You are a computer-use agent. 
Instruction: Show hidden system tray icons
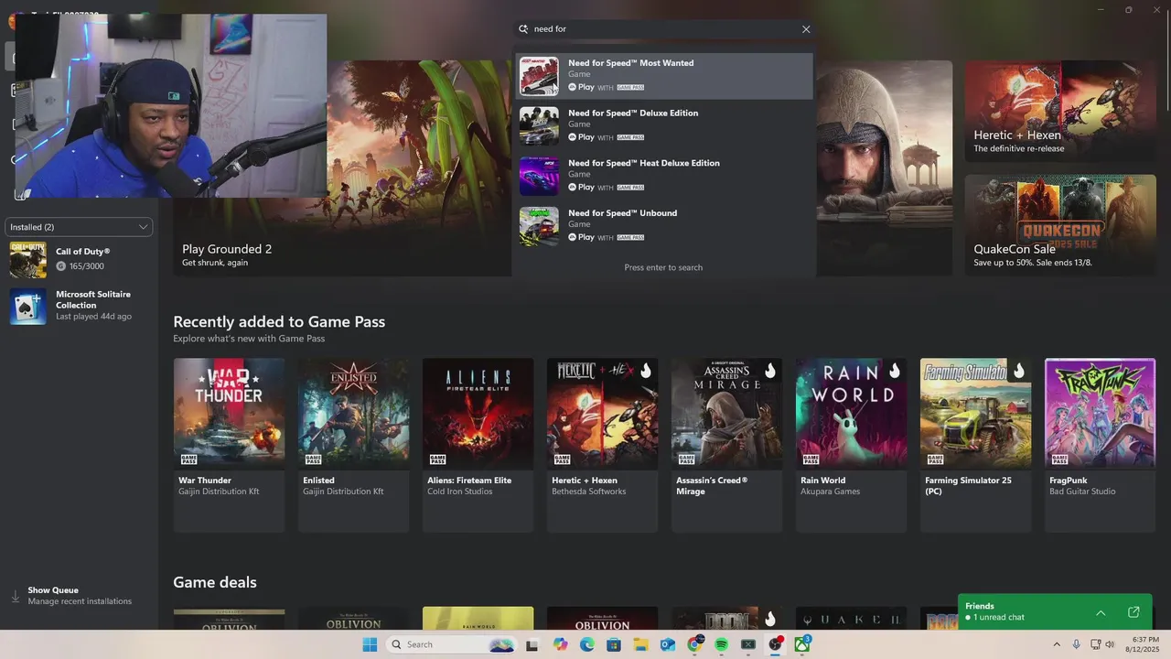[1057, 644]
